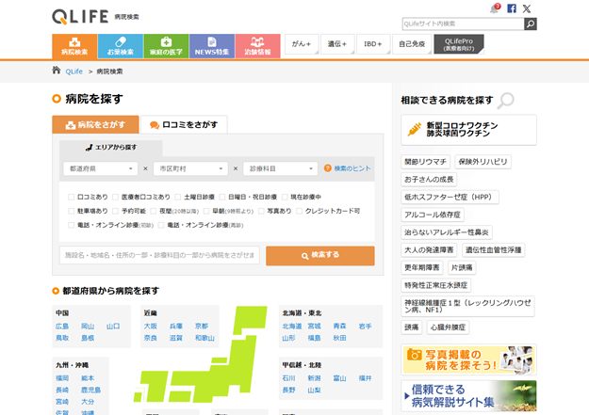Enable the クレジットカード可 checkbox
The image size is (589, 415).
(299, 211)
